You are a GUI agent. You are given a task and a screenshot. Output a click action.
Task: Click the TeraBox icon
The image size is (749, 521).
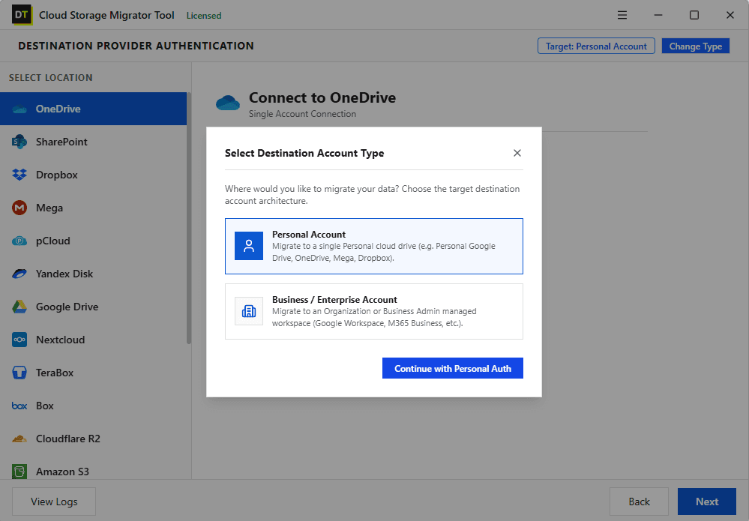coord(19,373)
